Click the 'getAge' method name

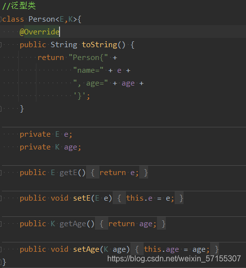tap(73, 224)
